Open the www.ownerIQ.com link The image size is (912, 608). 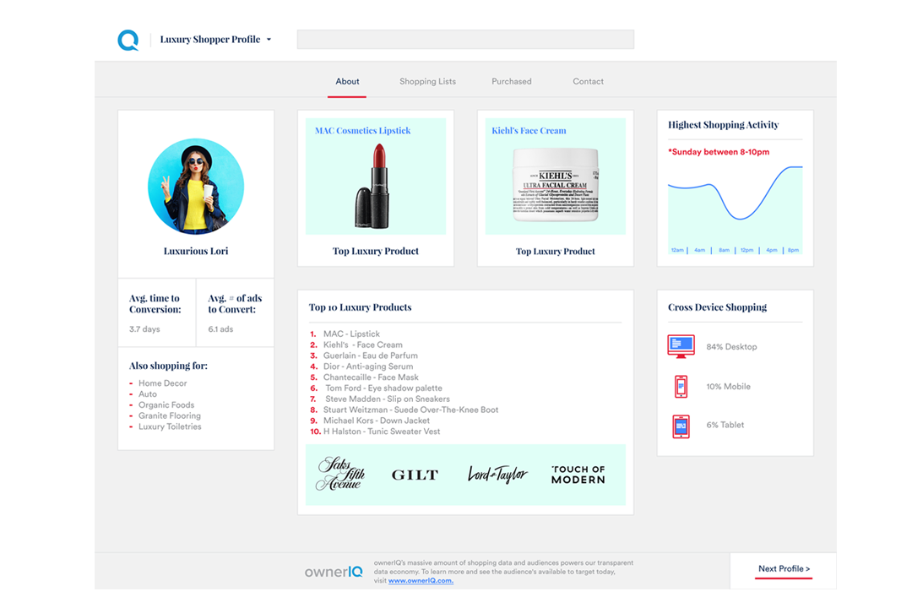coord(421,581)
